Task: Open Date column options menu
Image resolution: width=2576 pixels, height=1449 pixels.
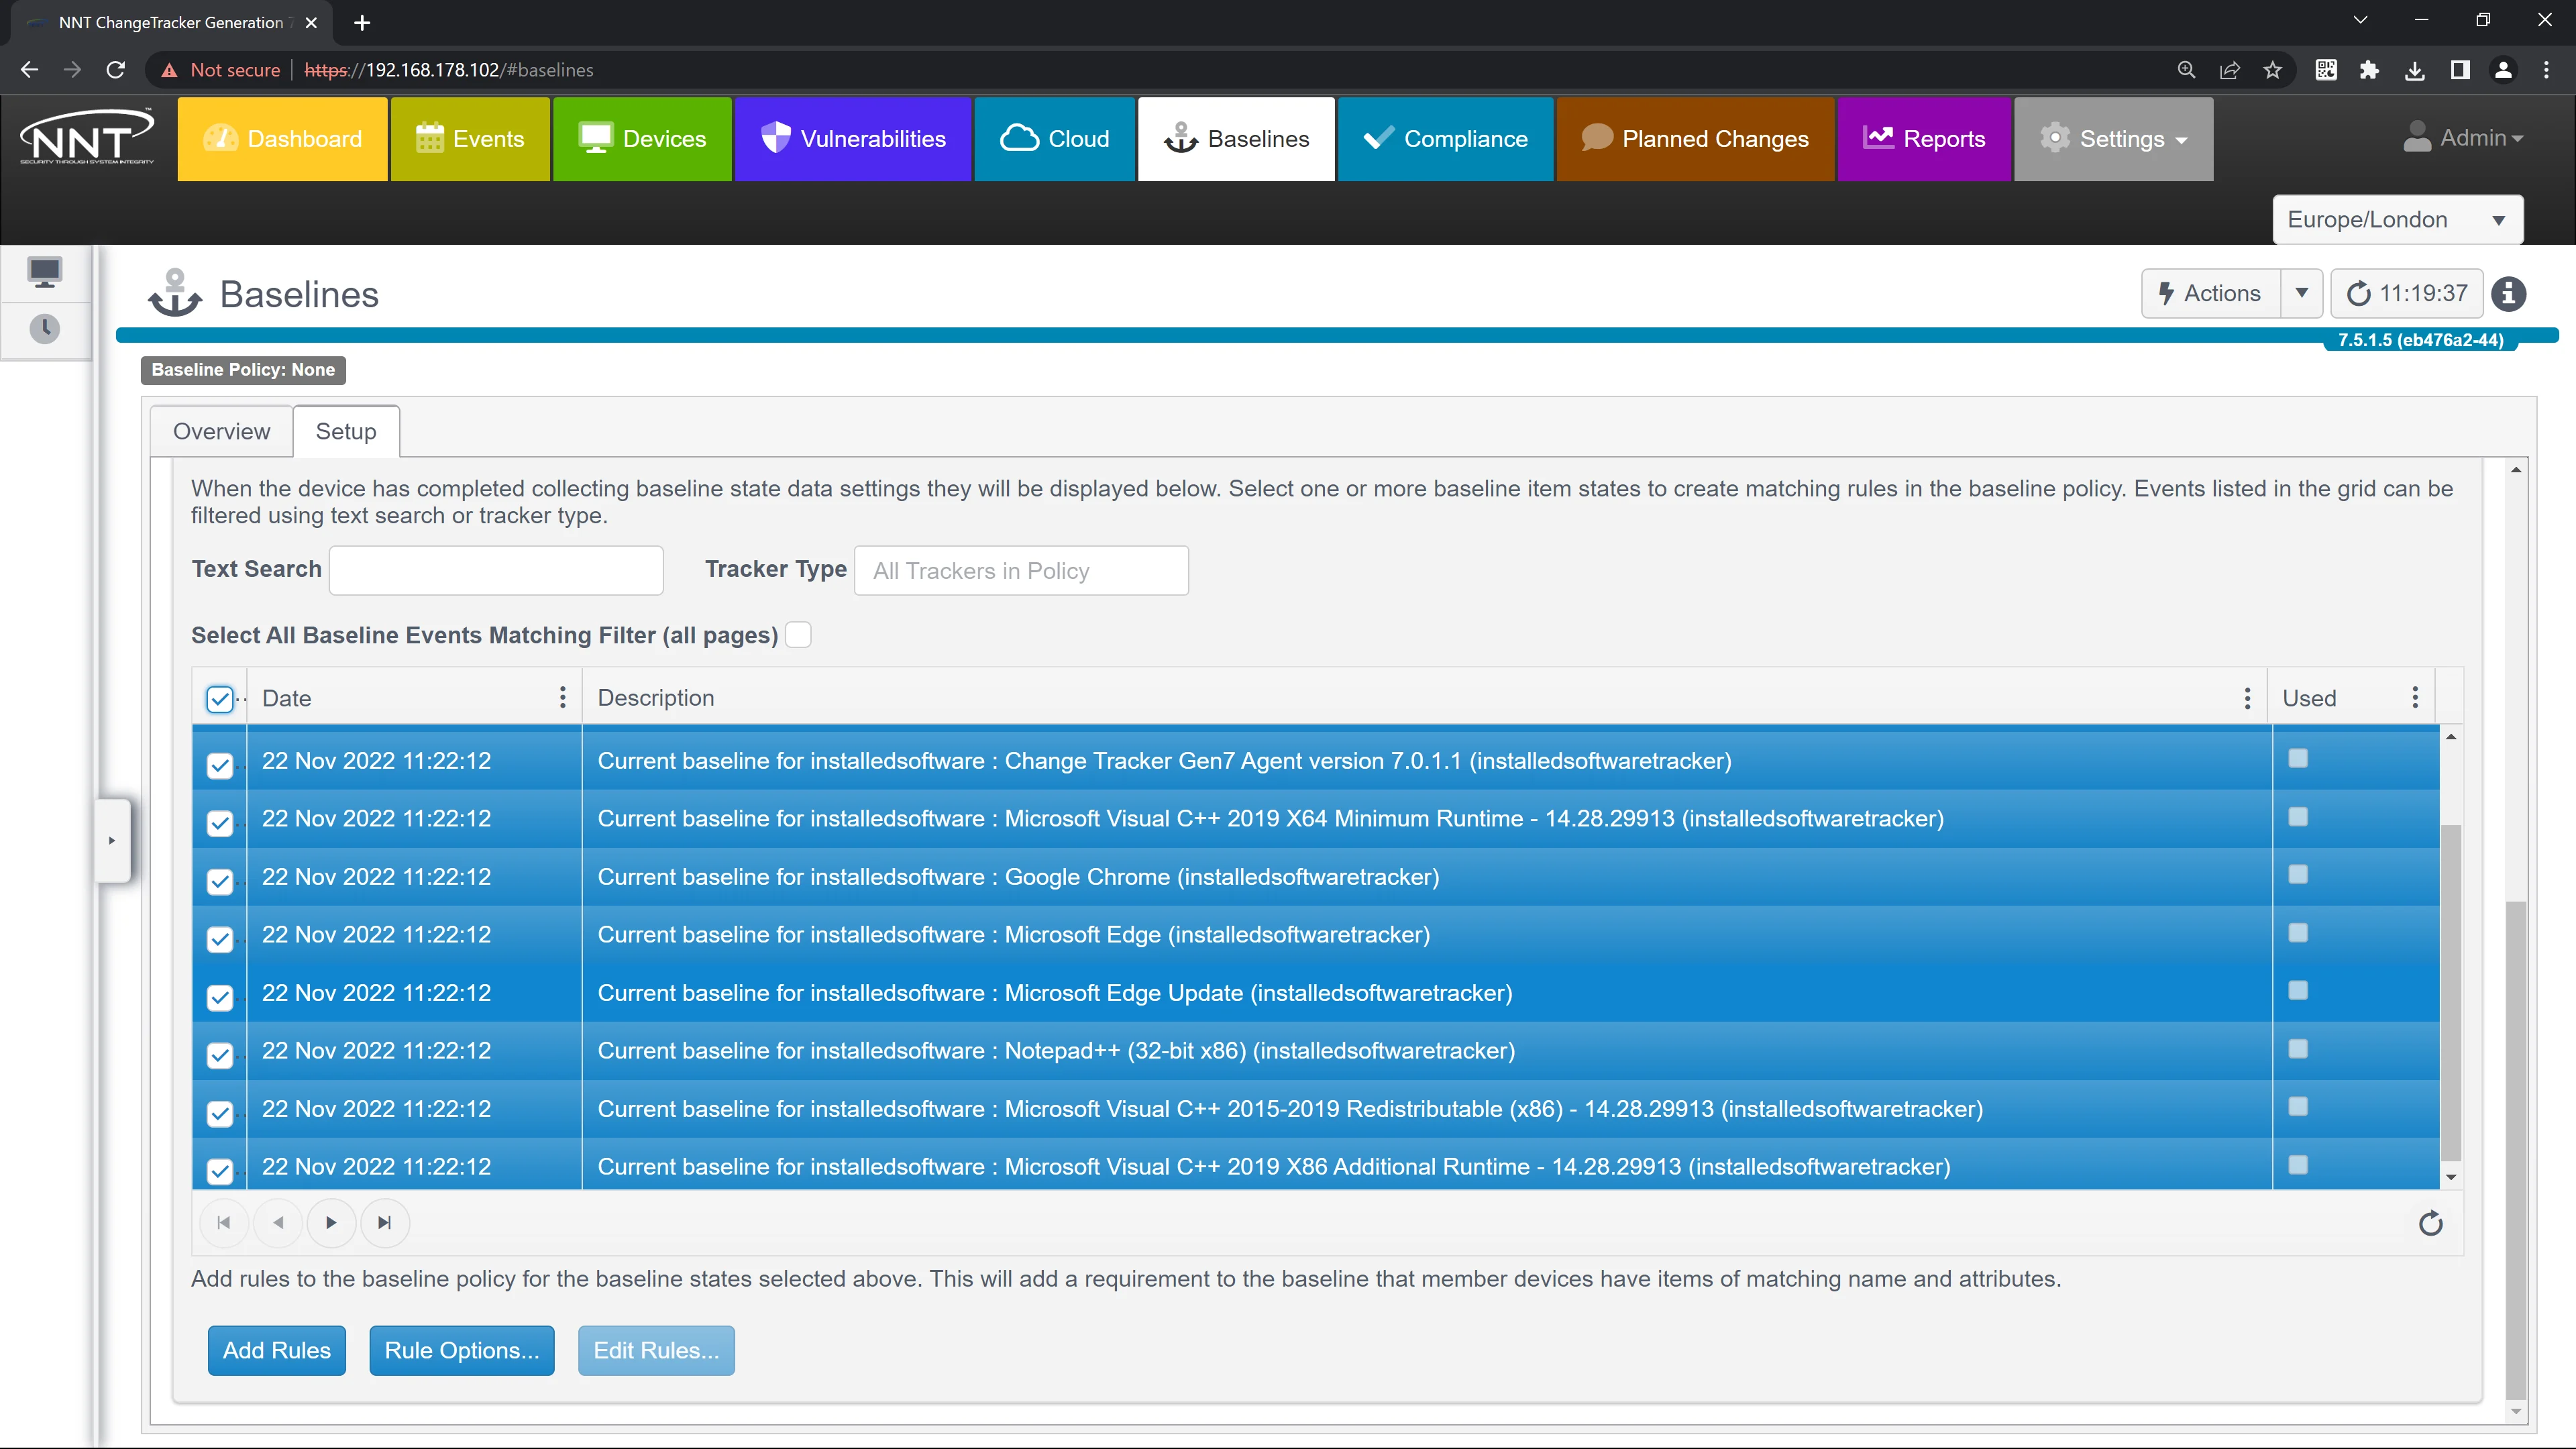Action: [x=563, y=697]
